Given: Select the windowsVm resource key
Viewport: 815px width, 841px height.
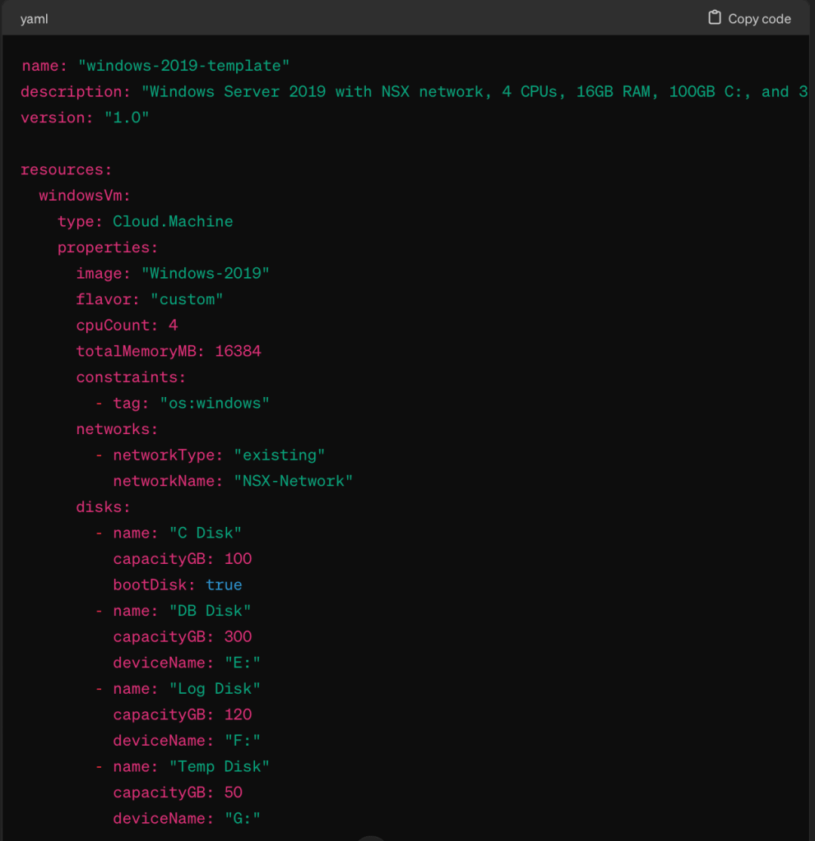Looking at the screenshot, I should [x=85, y=196].
